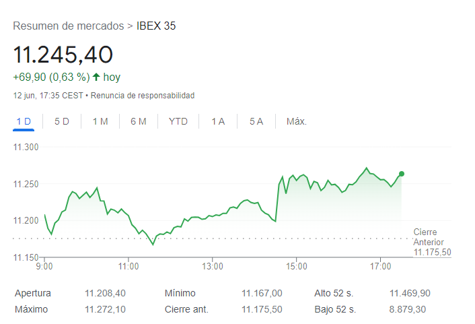The image size is (475, 324).
Task: Click the +69,90 (0,63 %) change text
Action: (52, 77)
